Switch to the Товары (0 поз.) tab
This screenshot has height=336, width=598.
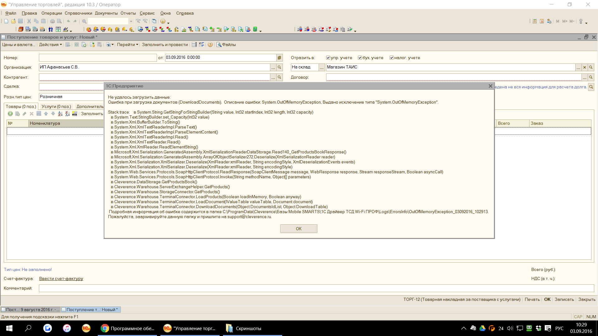[21, 106]
